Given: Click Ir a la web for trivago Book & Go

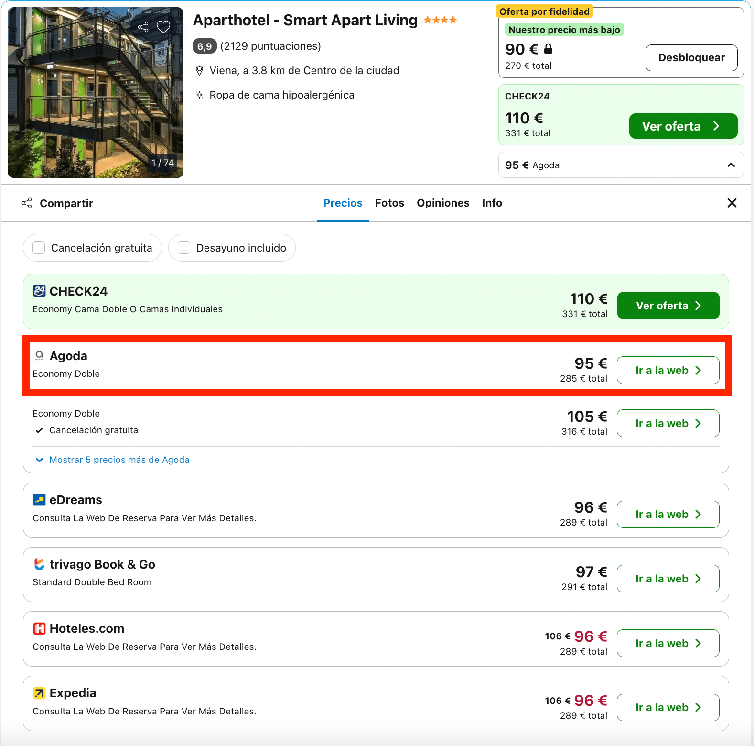Looking at the screenshot, I should pos(668,579).
